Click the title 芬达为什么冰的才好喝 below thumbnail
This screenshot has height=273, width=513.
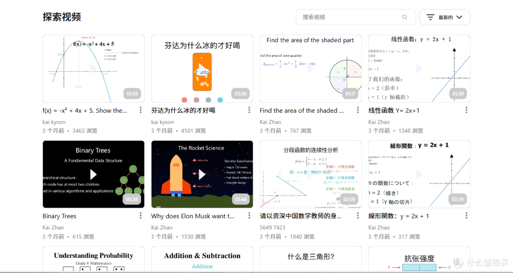183,111
